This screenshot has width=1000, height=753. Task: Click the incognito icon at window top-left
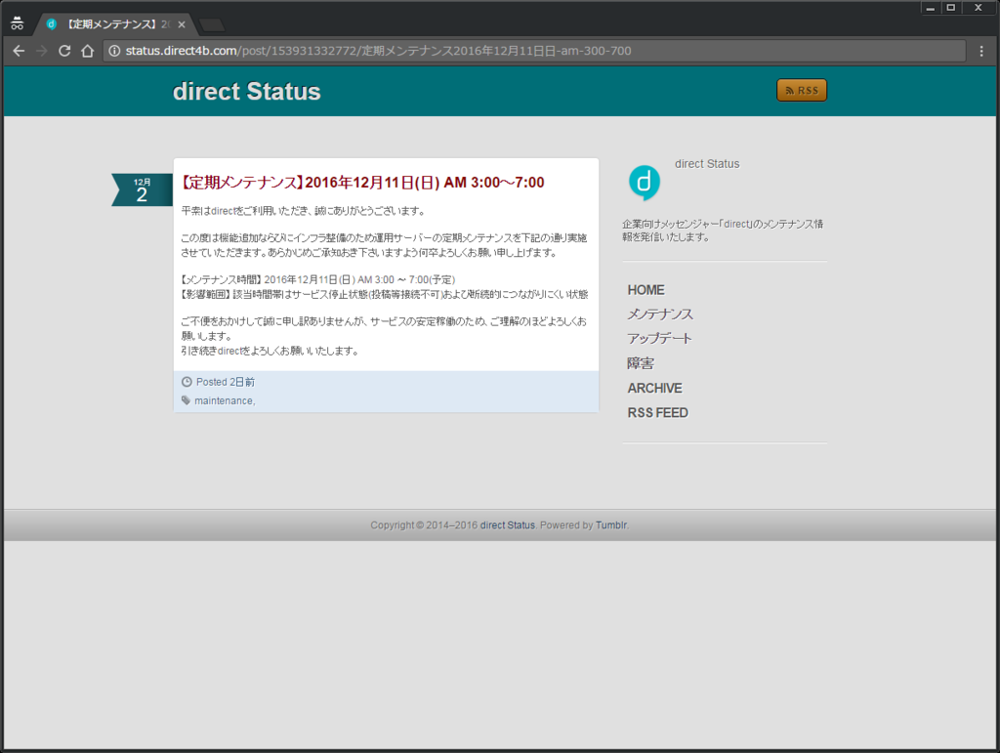click(18, 23)
